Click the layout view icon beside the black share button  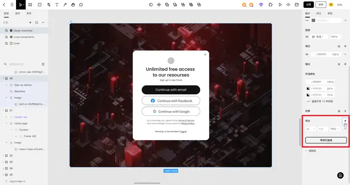297,5
